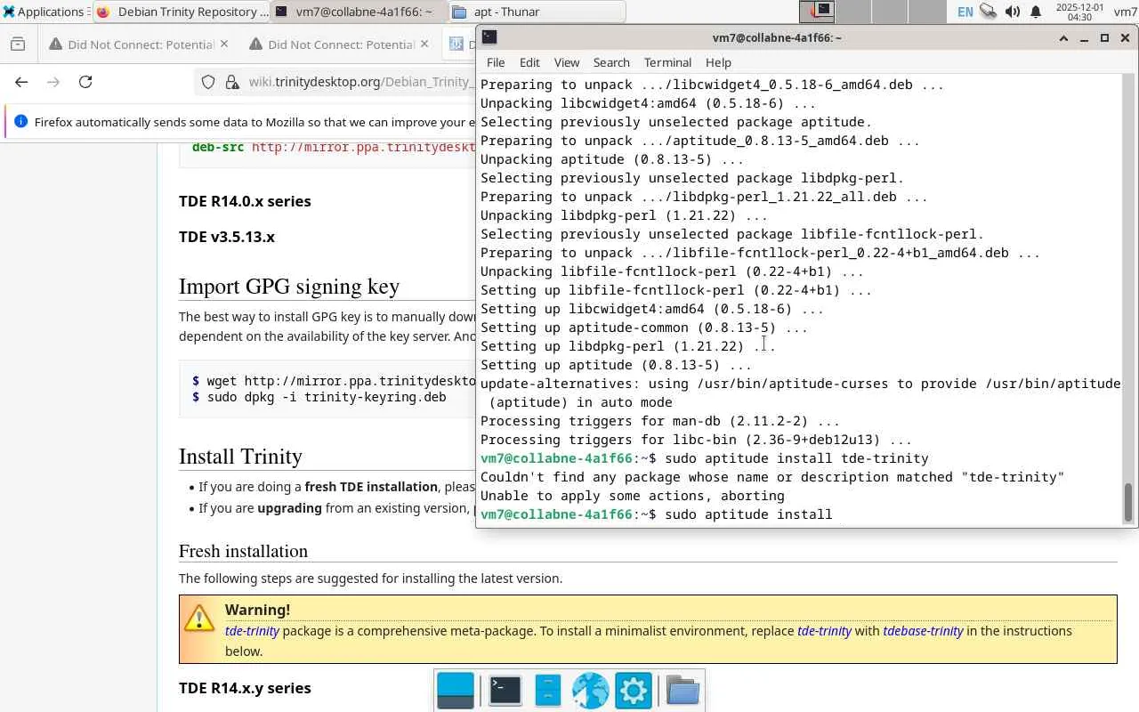The image size is (1139, 712).
Task: Open the terminal Help menu
Action: tap(718, 62)
